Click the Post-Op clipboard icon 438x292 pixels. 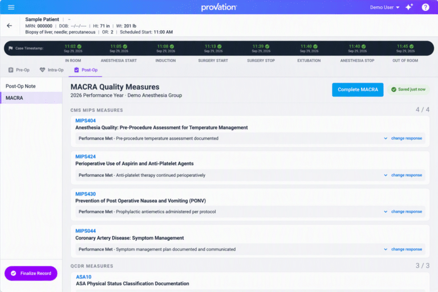pos(76,70)
